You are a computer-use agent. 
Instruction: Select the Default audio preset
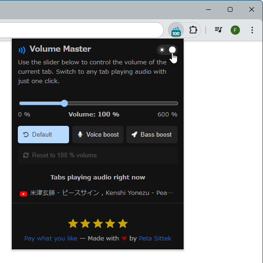[x=43, y=134]
